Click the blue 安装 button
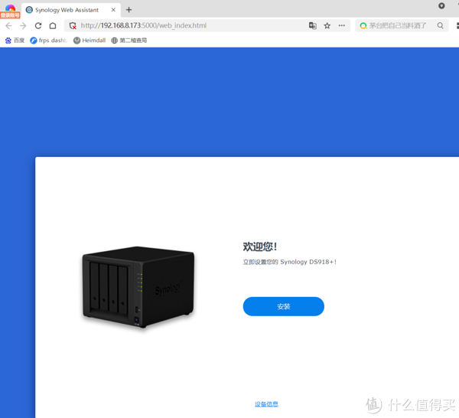The height and width of the screenshot is (418, 459). (x=283, y=306)
